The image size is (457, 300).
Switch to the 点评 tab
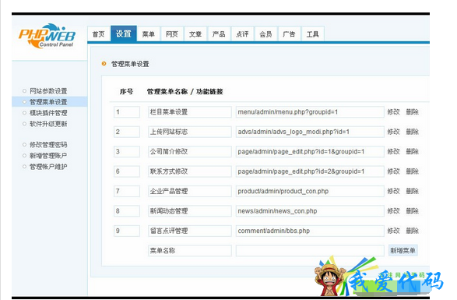click(242, 34)
